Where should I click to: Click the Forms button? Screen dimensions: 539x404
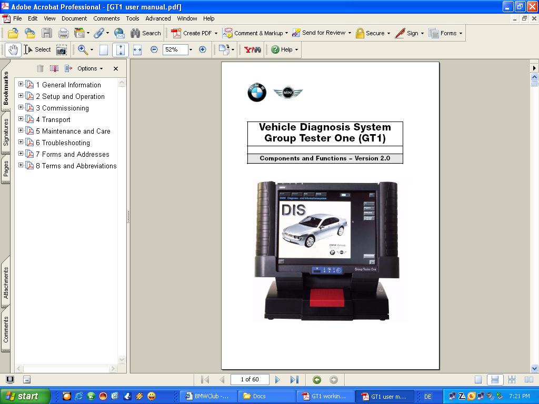[445, 33]
